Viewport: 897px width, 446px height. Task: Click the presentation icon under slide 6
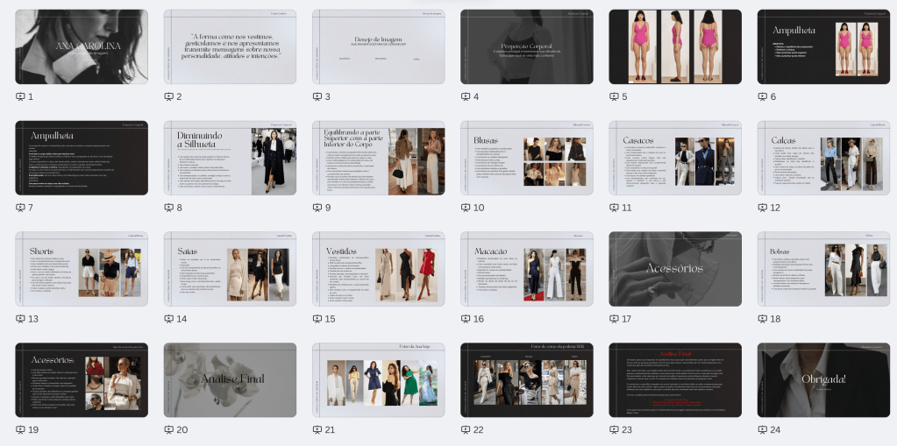pyautogui.click(x=763, y=96)
